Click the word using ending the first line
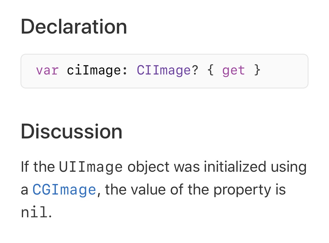 pyautogui.click(x=289, y=168)
